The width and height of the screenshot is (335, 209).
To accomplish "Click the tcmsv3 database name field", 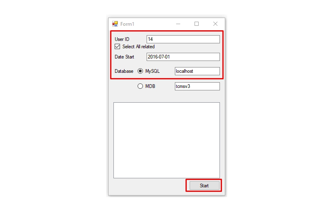I will point(197,86).
